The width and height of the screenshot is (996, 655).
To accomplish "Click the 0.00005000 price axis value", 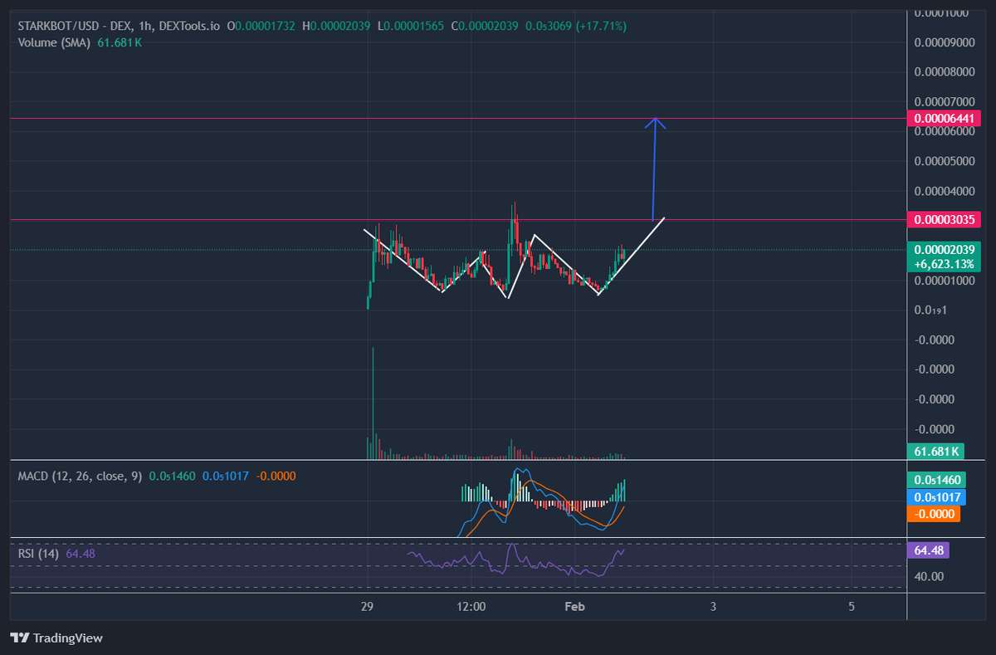I will [x=943, y=161].
